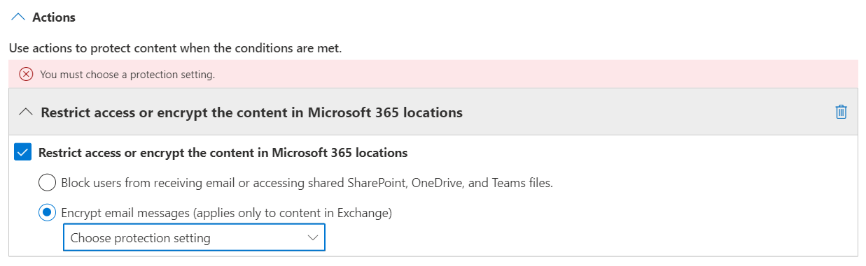Collapse the Actions section chevron
Viewport: 866px width, 266px height.
(x=18, y=17)
